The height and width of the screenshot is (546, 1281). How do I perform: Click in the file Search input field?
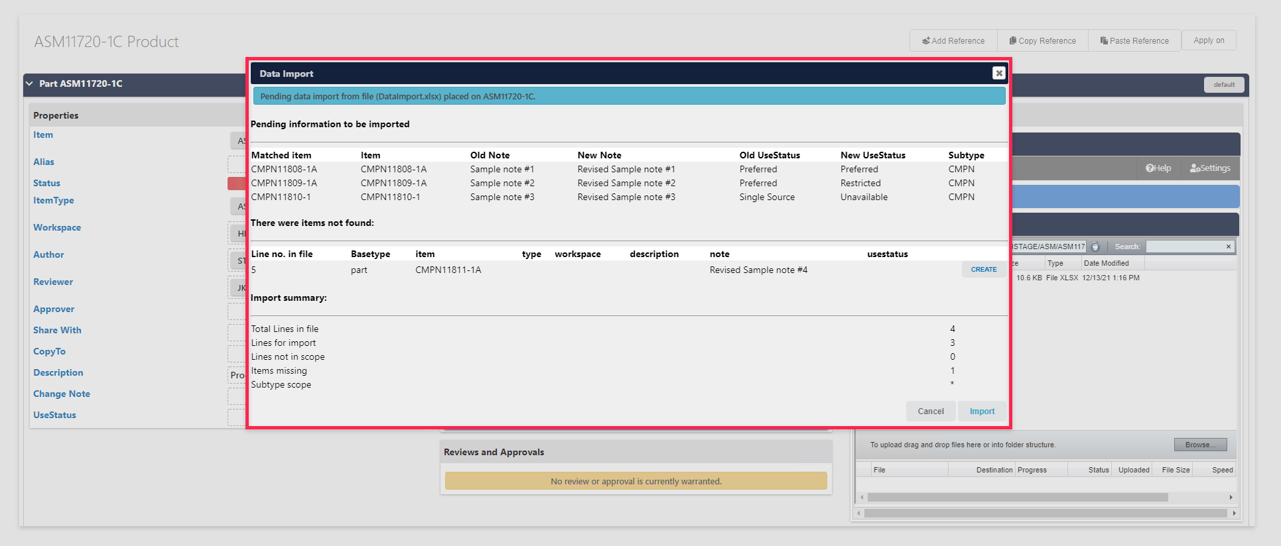tap(1185, 246)
